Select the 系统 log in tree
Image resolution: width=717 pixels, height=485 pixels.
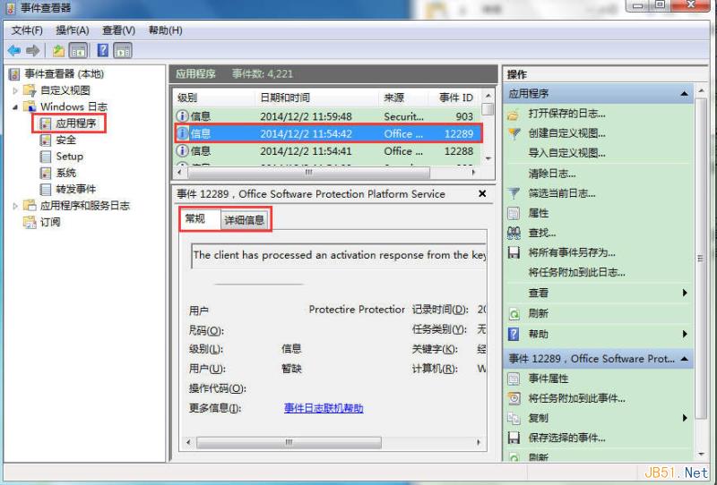65,173
